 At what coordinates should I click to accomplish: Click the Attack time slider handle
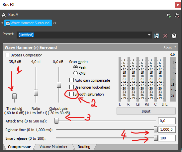[x=56, y=121]
